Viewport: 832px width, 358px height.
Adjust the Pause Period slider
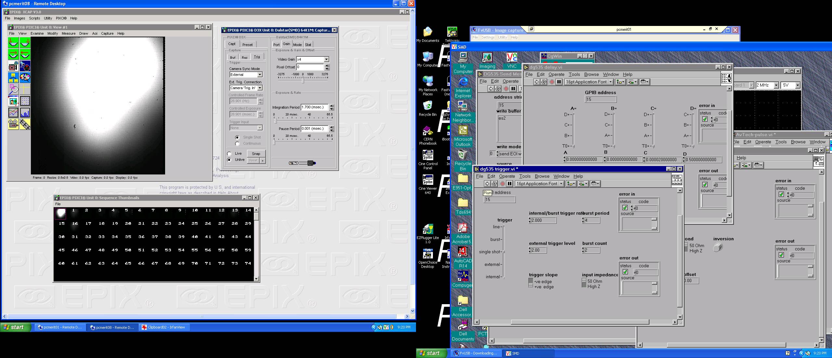pyautogui.click(x=274, y=142)
